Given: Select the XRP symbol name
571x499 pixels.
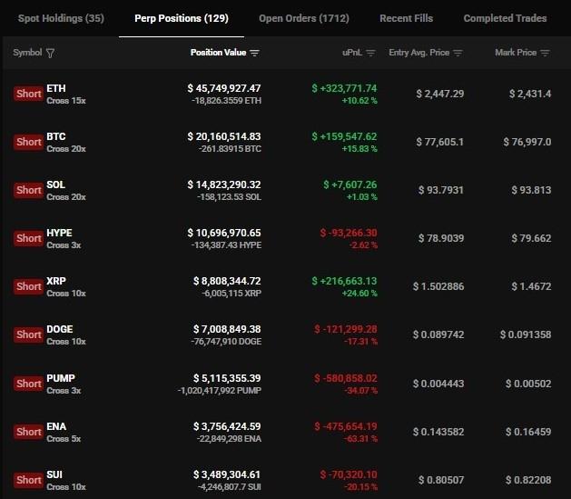Looking at the screenshot, I should click(56, 281).
